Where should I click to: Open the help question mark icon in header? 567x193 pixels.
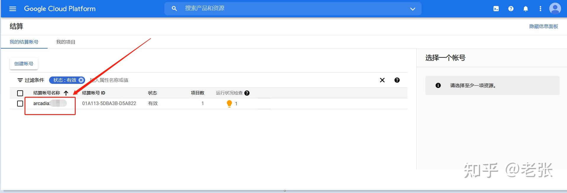point(511,9)
